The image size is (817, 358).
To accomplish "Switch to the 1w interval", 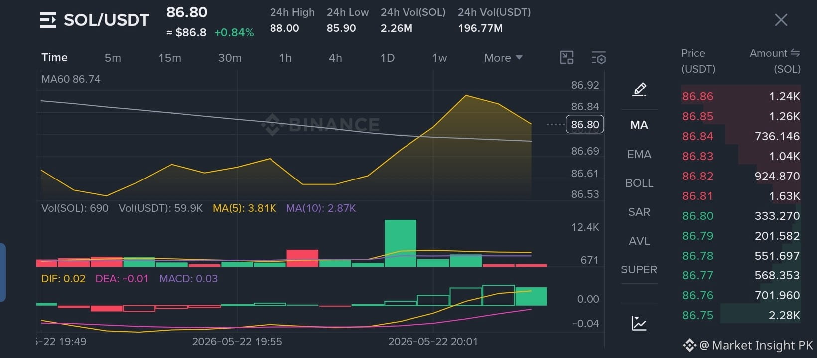I will coord(439,58).
